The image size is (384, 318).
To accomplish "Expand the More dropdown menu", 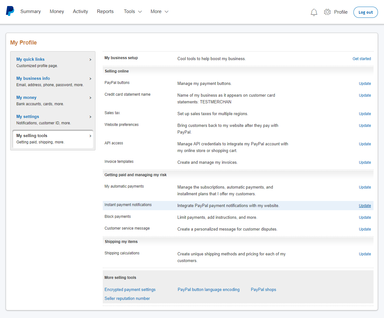I will [160, 11].
